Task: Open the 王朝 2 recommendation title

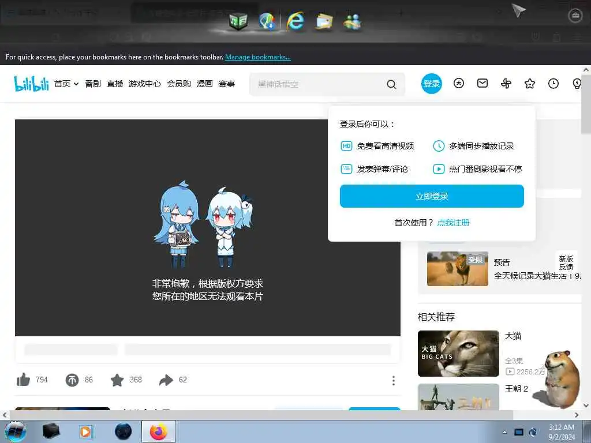Action: pyautogui.click(x=517, y=389)
